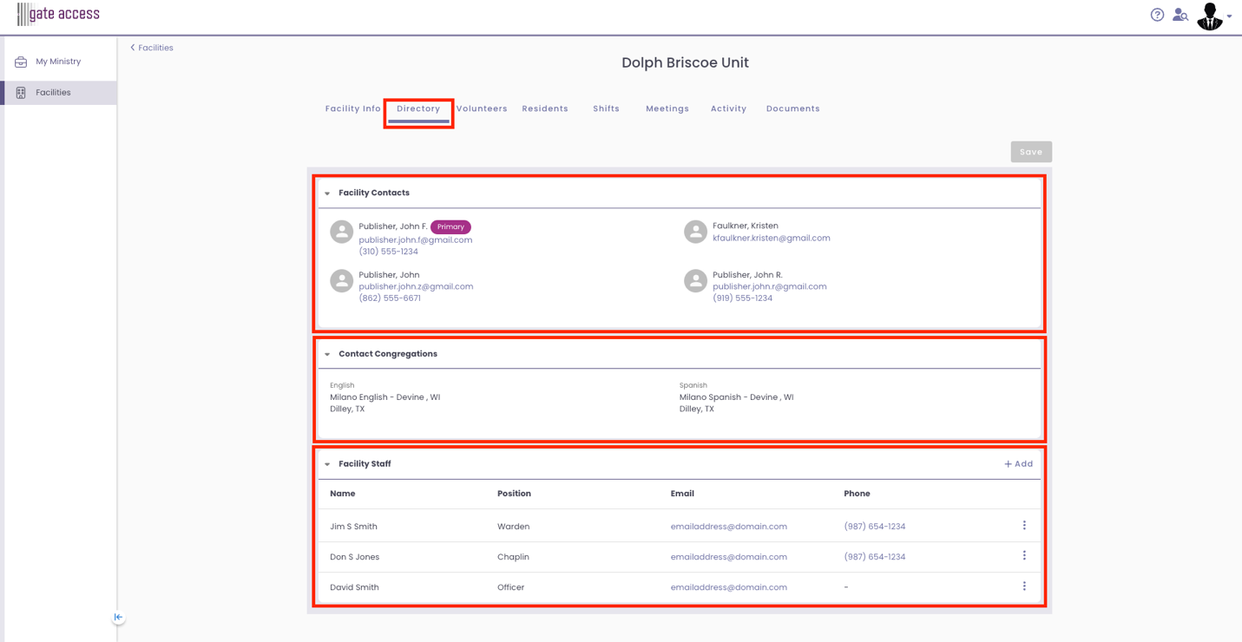Screen dimensions: 1242x642
Task: Click the My Ministry briefcase icon
Action: point(21,62)
